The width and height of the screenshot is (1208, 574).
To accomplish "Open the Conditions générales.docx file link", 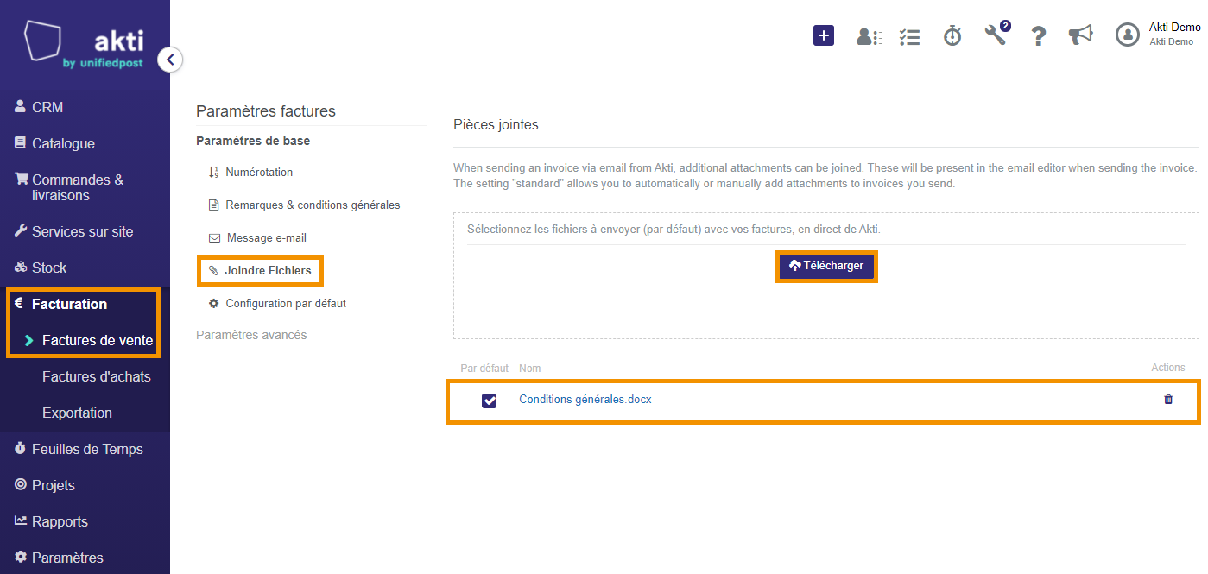I will coord(585,400).
